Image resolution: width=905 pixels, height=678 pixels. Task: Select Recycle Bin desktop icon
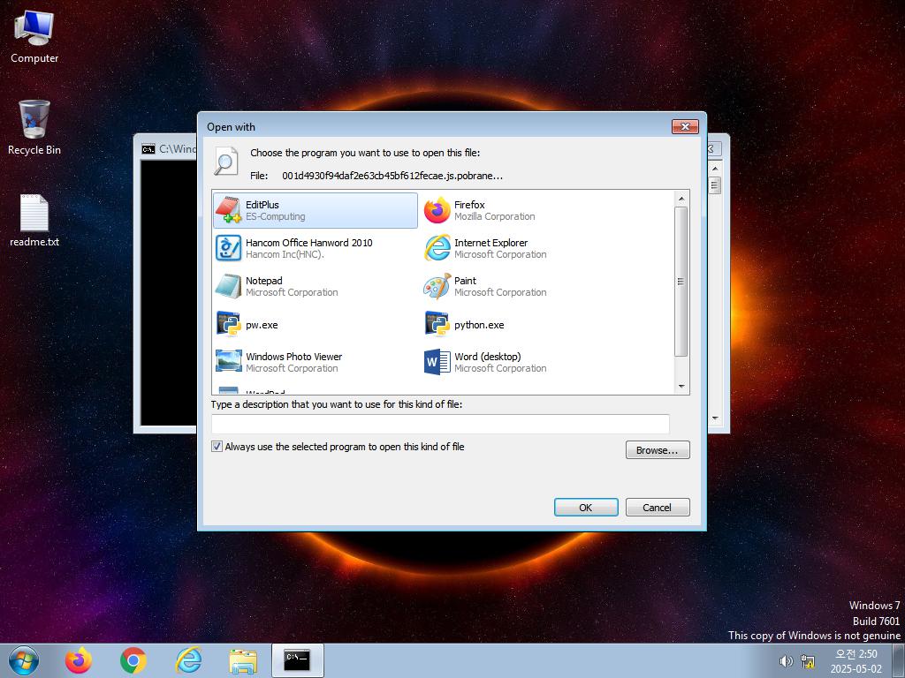click(34, 127)
